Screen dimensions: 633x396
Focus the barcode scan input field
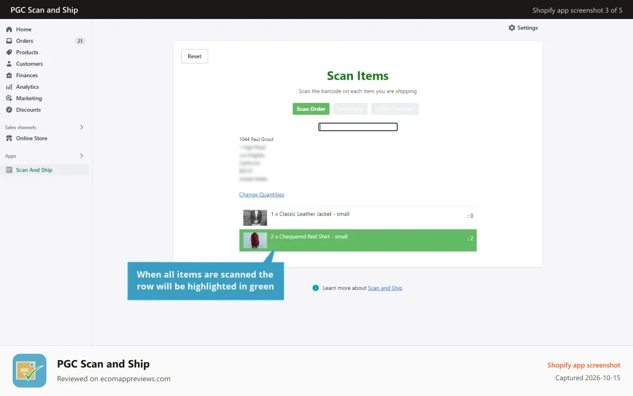click(358, 127)
